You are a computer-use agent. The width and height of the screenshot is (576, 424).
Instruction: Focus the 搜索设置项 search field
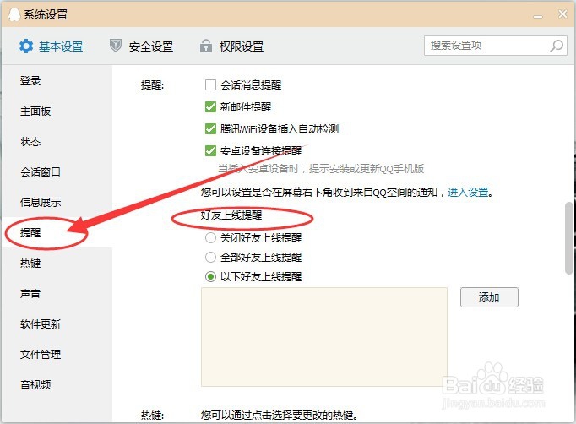pos(496,46)
